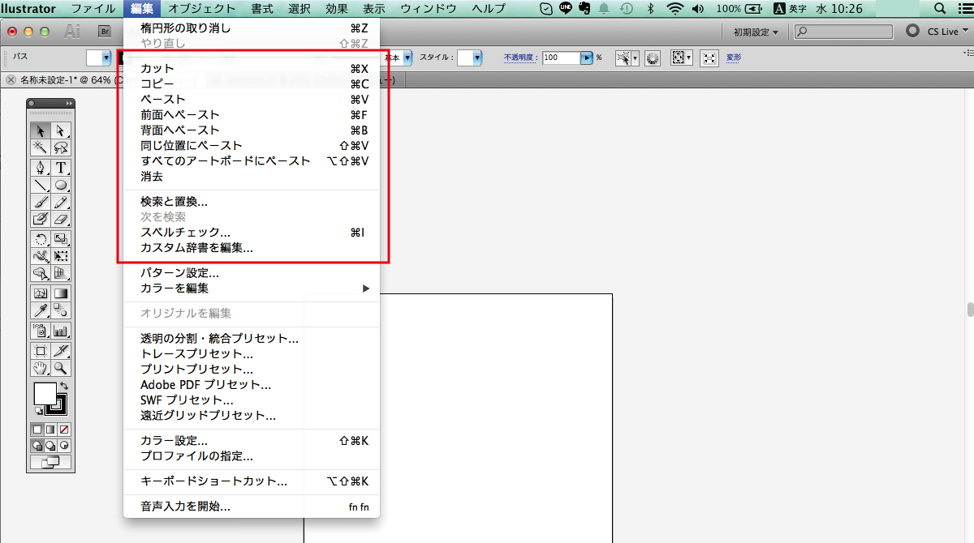Collapse the toolbox with double-arrow
974x543 pixels.
click(69, 104)
